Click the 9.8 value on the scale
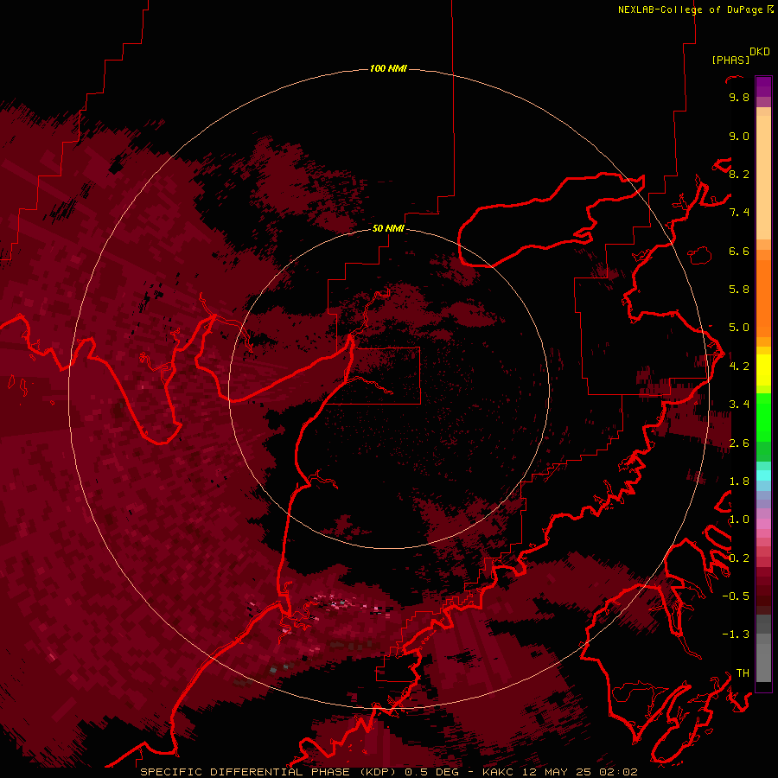778x778 pixels. [739, 97]
